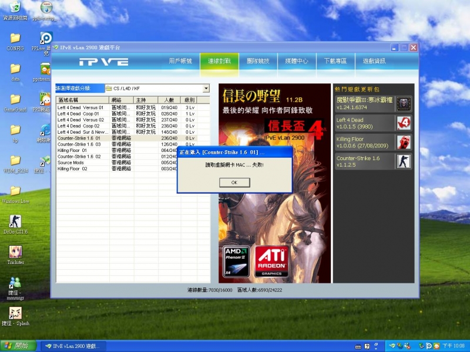
Task: Switch to the 連線對戰 tab
Action: pos(219,61)
